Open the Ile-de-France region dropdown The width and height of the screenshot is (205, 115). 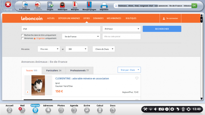tap(81, 37)
